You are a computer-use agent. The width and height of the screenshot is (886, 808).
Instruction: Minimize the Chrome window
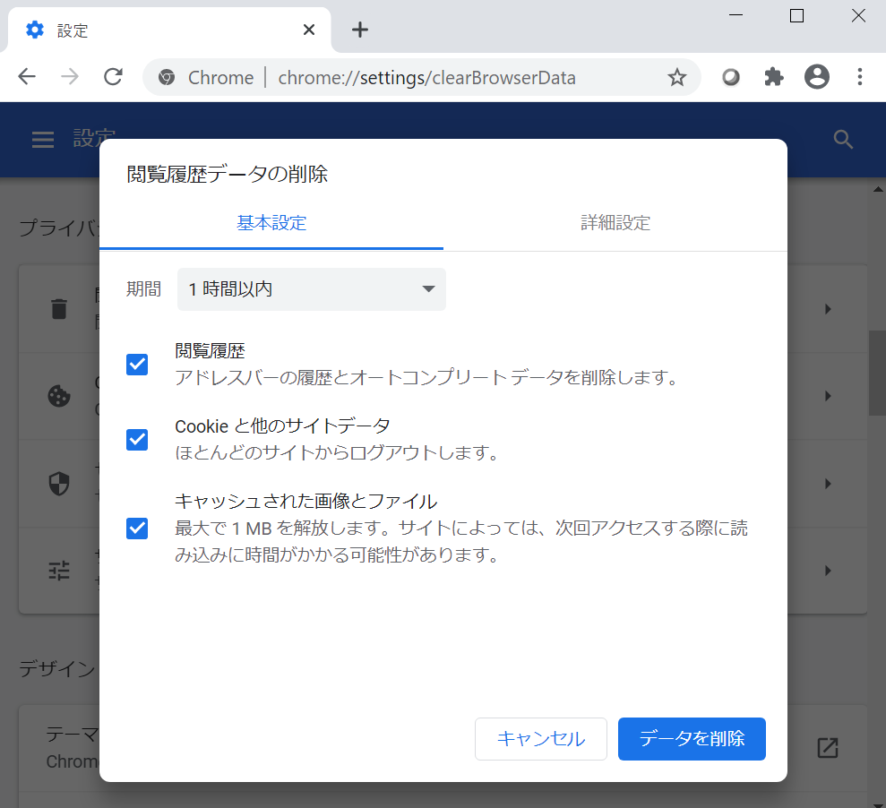point(735,15)
